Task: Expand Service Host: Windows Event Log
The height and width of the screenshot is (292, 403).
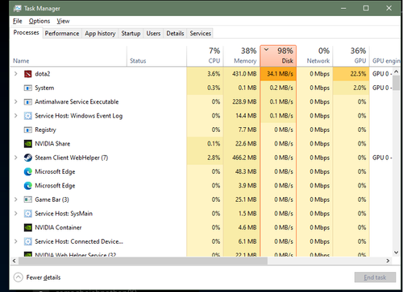Action: point(15,116)
